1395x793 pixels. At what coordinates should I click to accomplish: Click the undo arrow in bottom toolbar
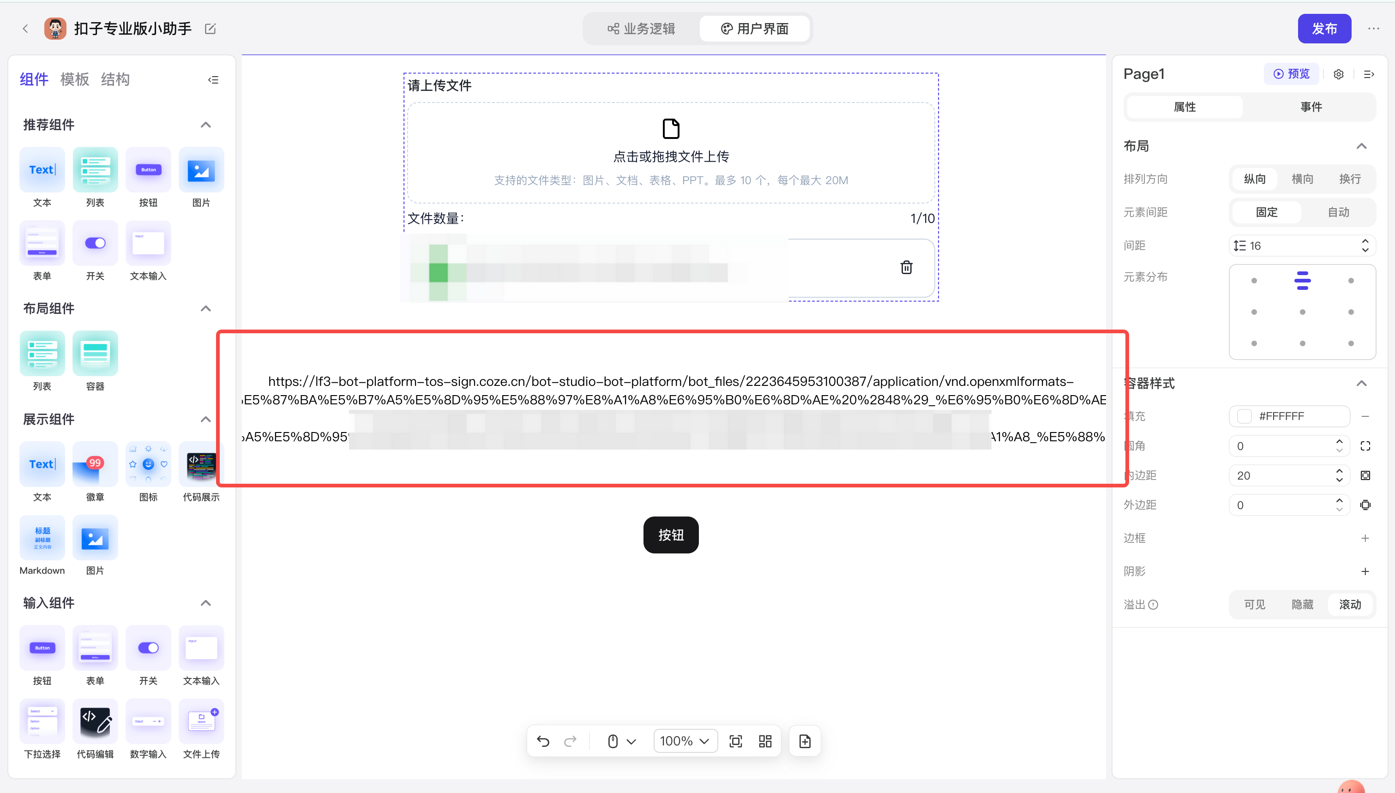tap(543, 741)
